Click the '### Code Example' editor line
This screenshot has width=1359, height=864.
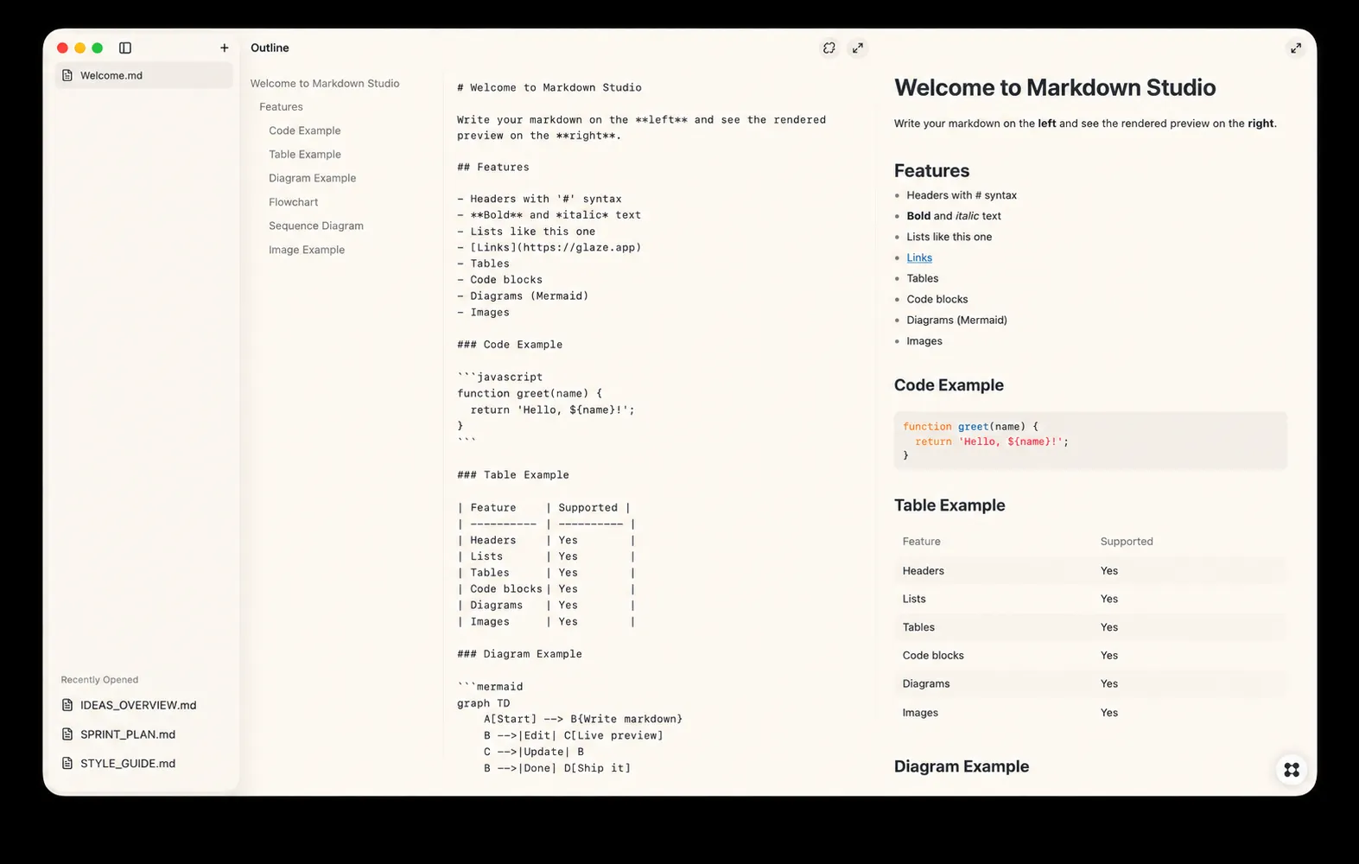point(509,344)
